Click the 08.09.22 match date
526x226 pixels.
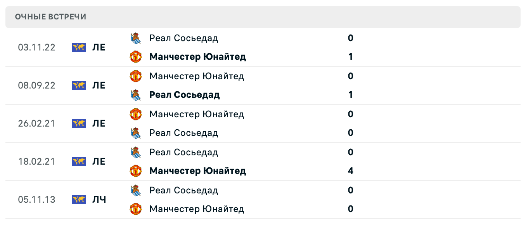click(36, 85)
